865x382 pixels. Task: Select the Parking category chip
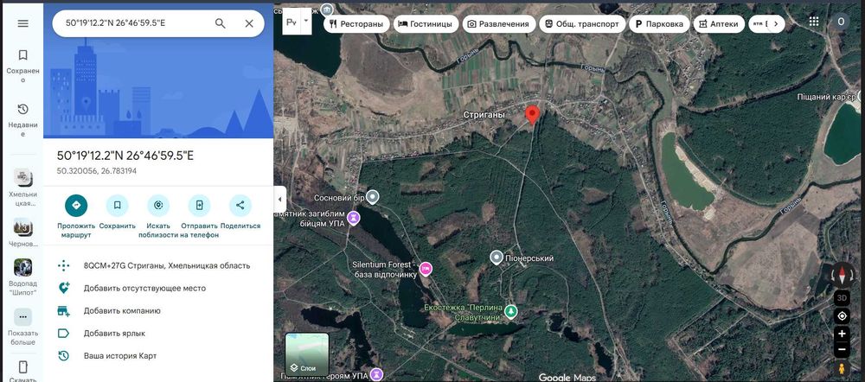659,23
